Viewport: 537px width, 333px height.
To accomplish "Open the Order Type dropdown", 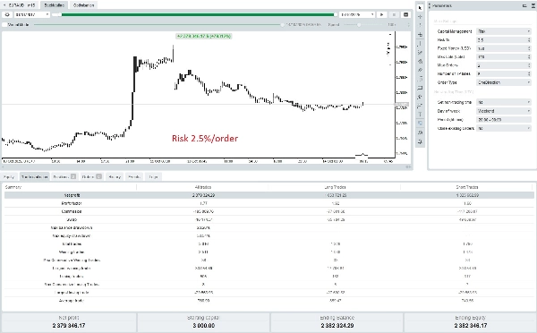I will coord(503,82).
